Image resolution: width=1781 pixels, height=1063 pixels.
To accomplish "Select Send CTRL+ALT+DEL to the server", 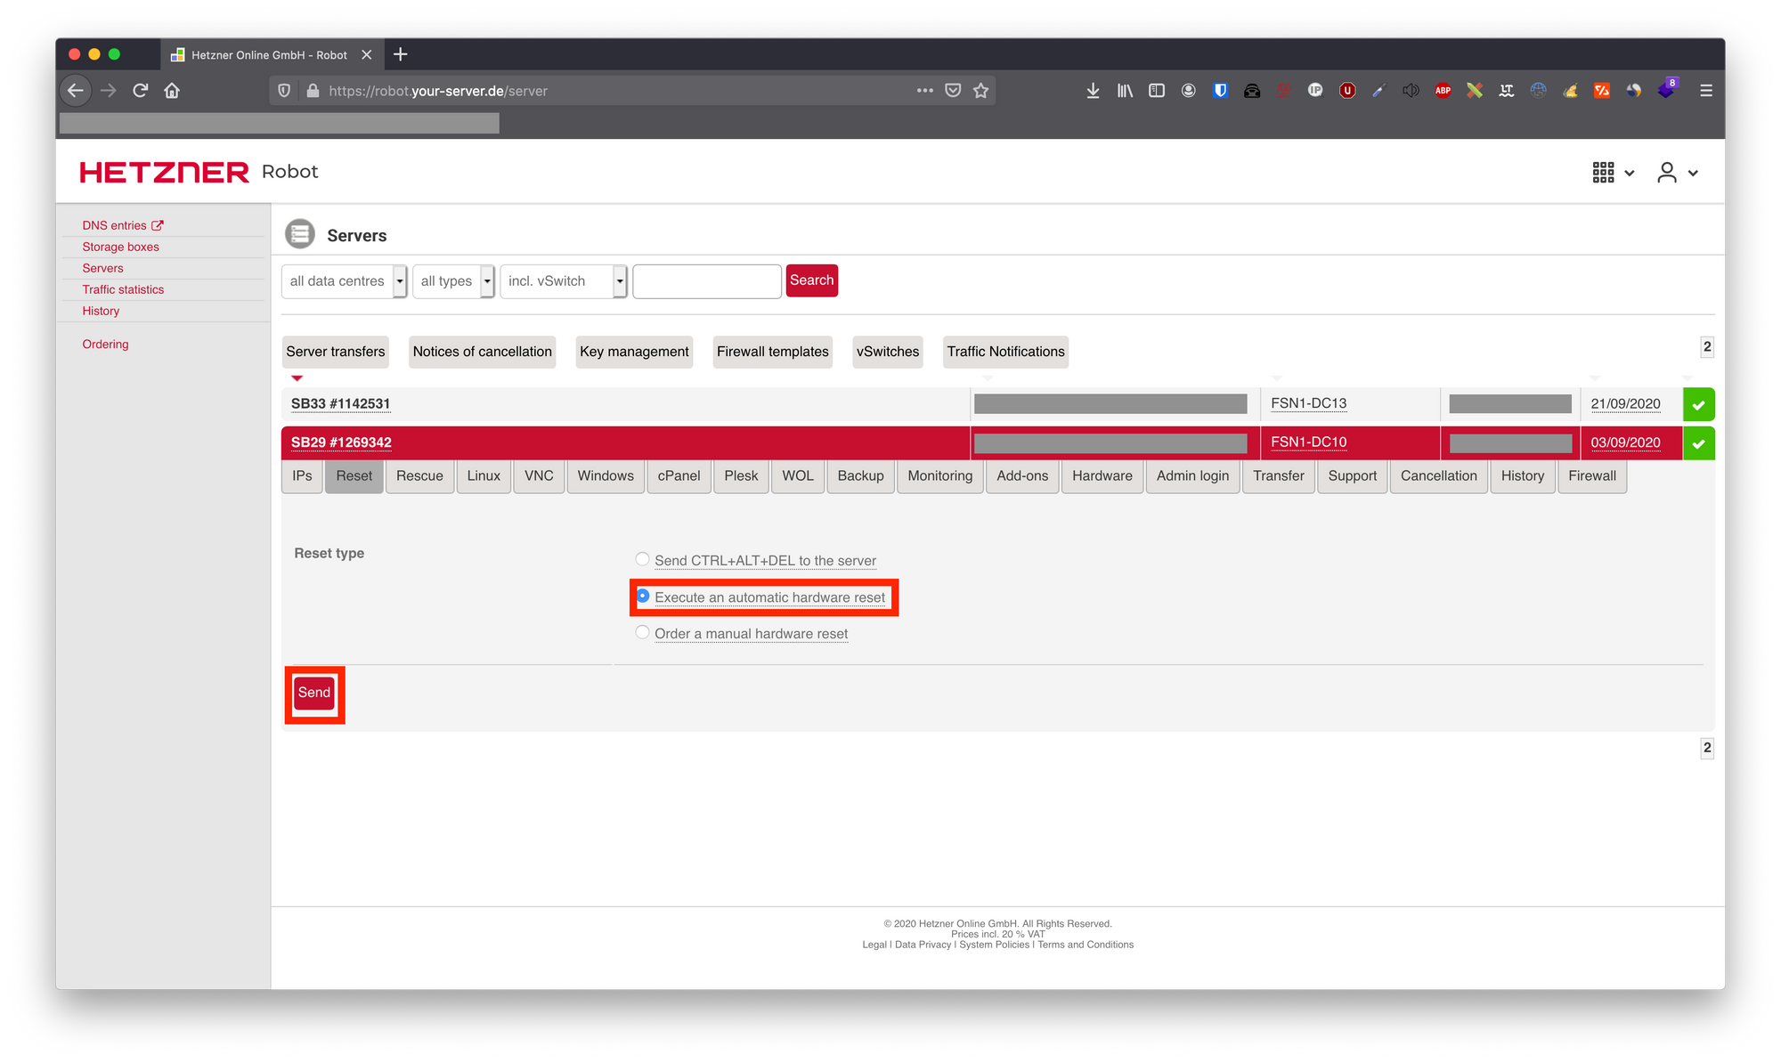I will (x=642, y=559).
